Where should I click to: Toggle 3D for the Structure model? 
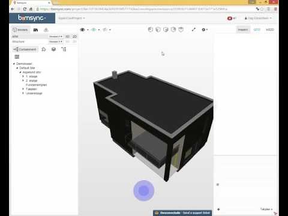[67, 41]
